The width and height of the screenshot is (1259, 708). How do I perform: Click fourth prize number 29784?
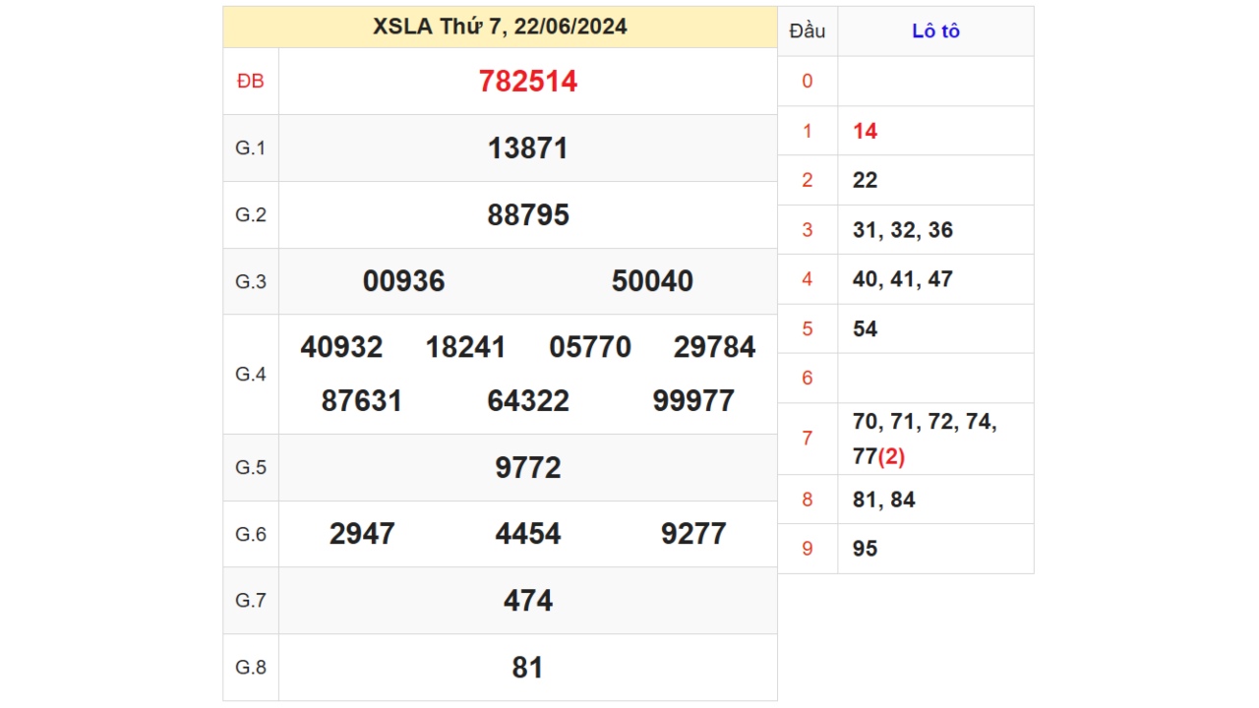tap(715, 347)
